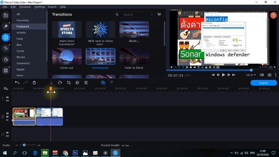Open the 16:9 aspect ratio dropdown
Image resolution: width=279 pixels, height=157 pixels.
click(251, 75)
